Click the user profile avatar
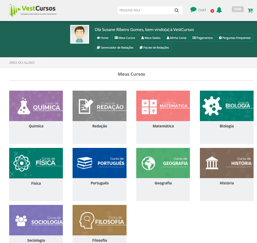The height and width of the screenshot is (243, 257). [x=80, y=34]
